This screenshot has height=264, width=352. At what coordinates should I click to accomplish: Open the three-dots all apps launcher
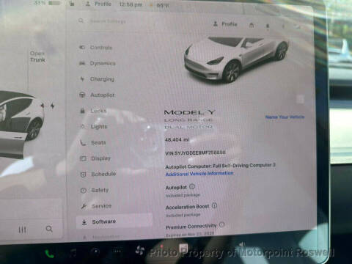(x=117, y=251)
